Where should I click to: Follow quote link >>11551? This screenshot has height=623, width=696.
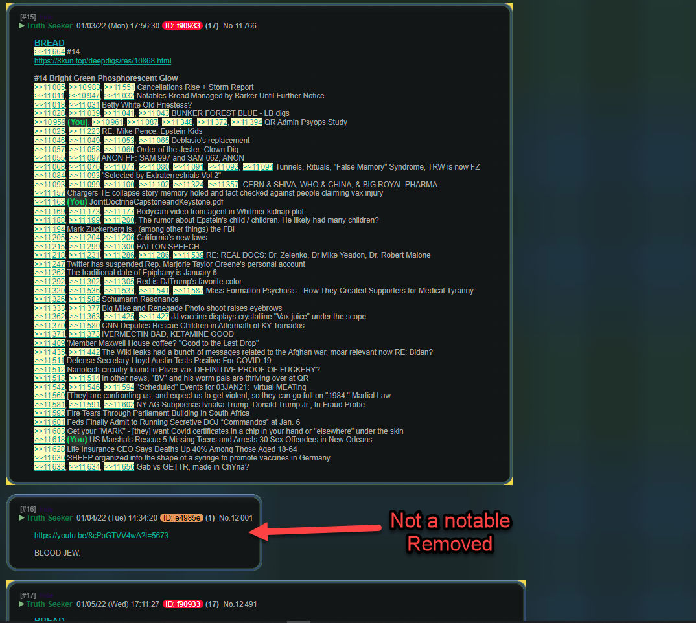(x=119, y=87)
